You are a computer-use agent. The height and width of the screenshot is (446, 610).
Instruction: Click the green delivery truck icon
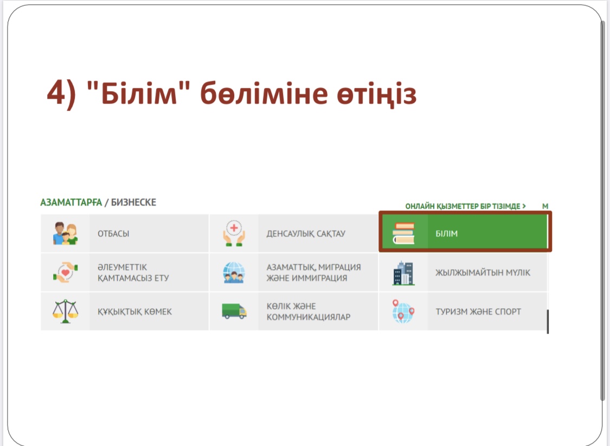coord(234,311)
